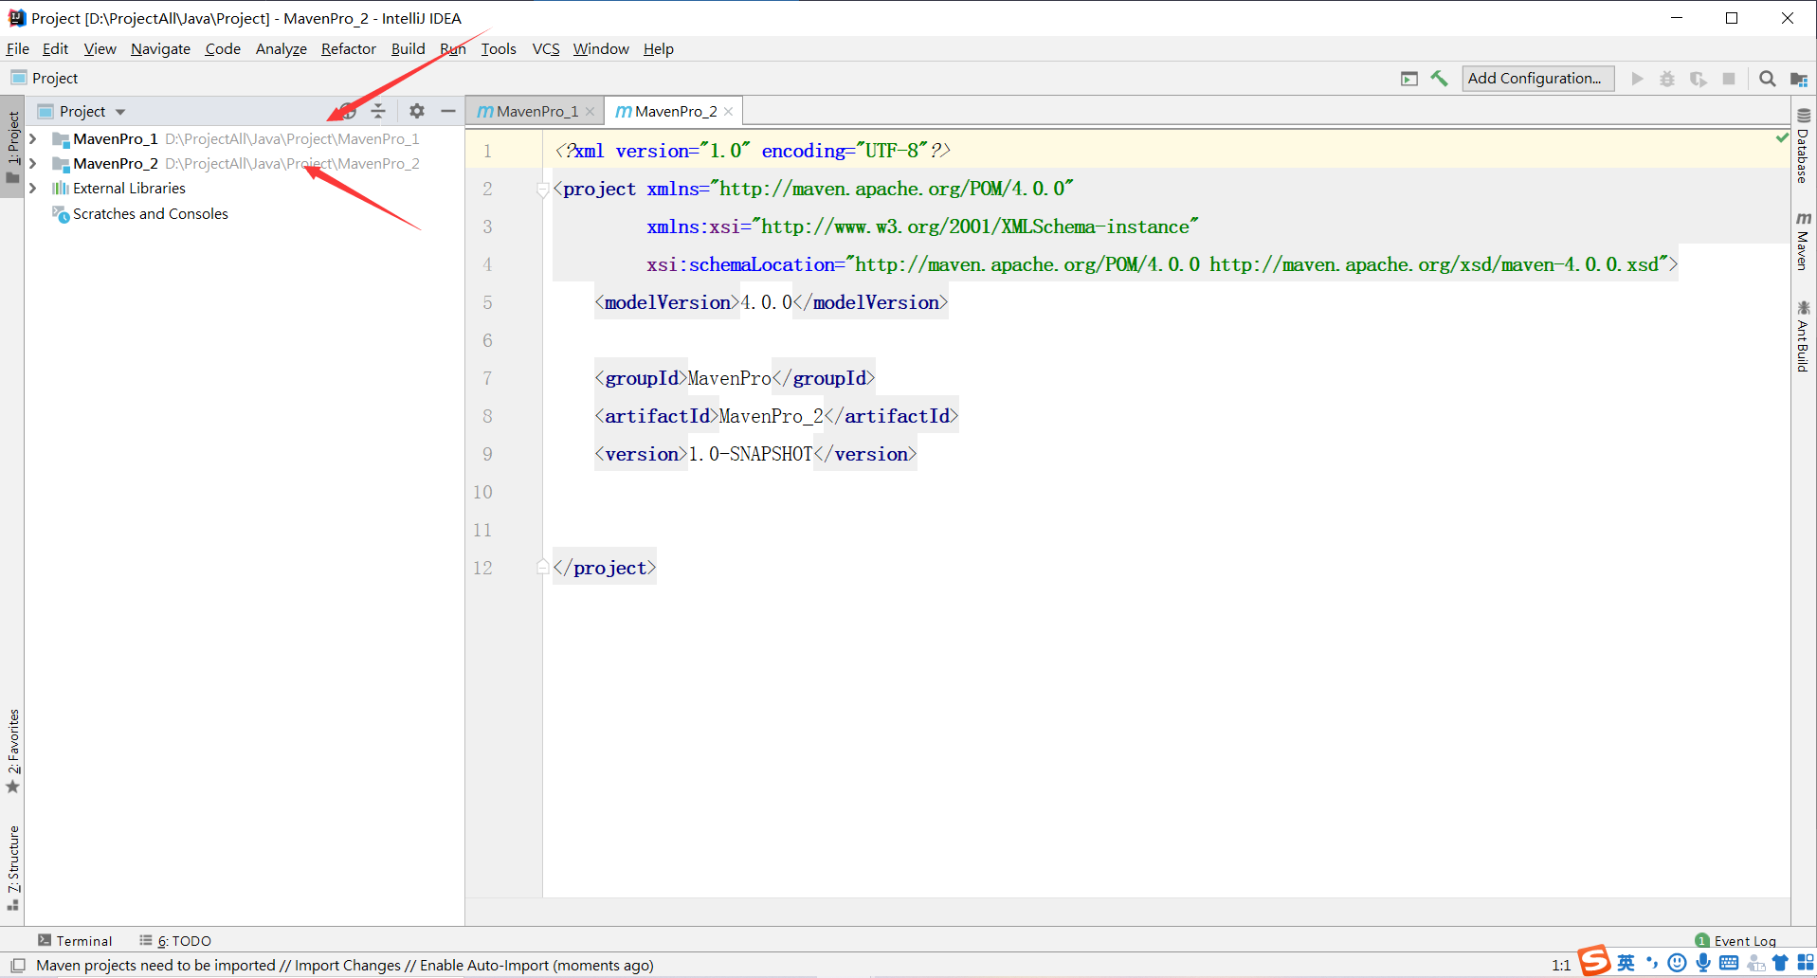This screenshot has width=1817, height=978.
Task: Open the Refactor menu
Action: [348, 48]
